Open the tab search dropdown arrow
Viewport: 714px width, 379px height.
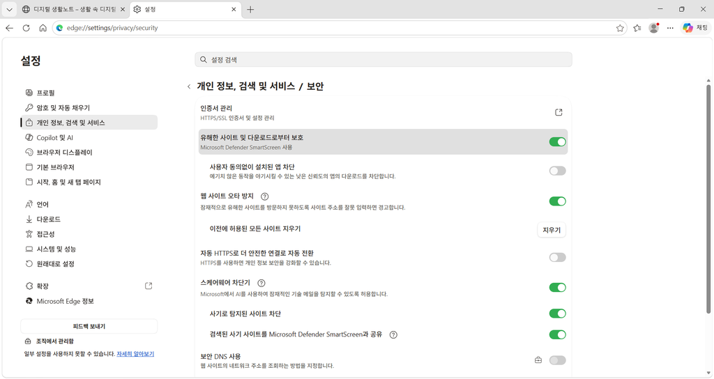click(x=9, y=9)
